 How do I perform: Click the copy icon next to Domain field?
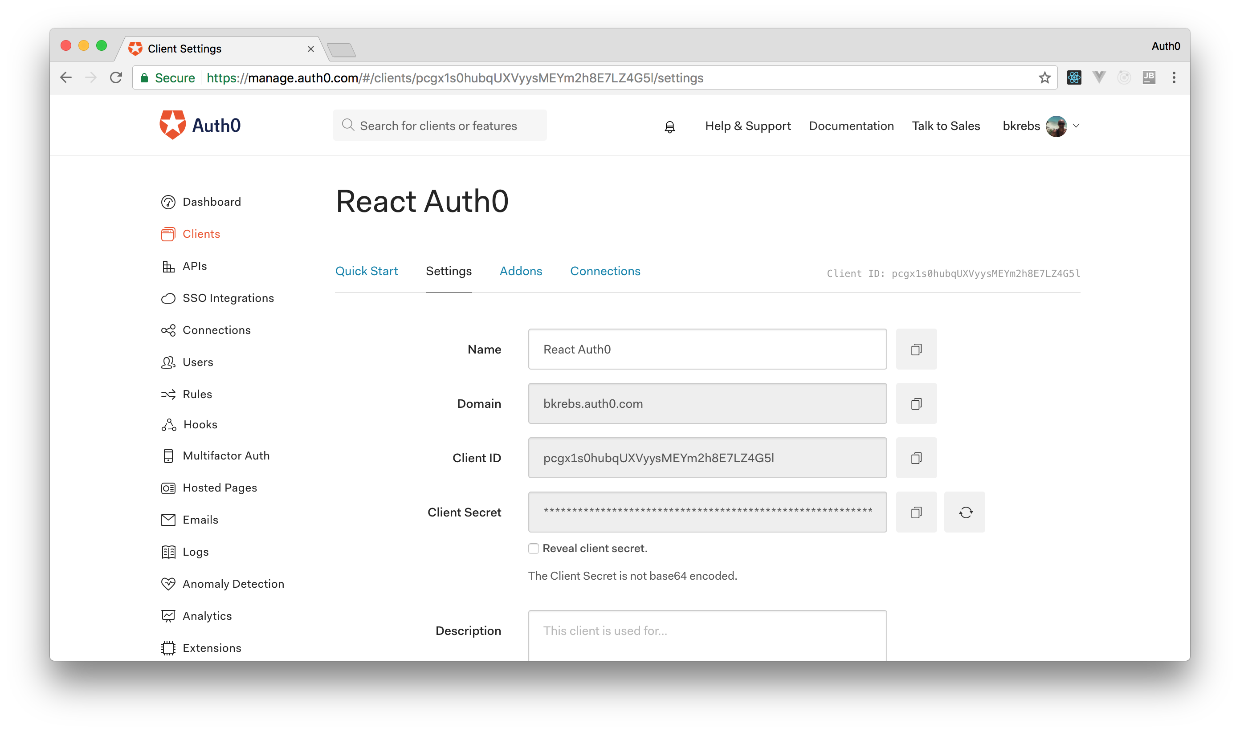point(916,403)
